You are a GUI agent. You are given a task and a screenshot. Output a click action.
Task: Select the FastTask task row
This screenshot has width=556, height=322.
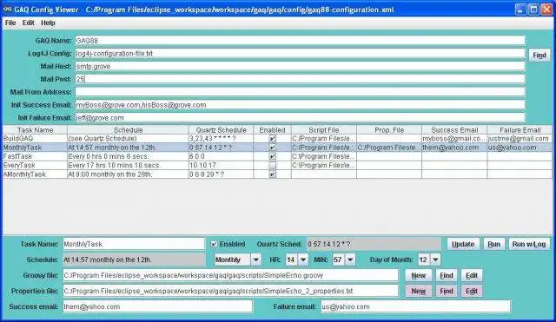[x=278, y=156]
